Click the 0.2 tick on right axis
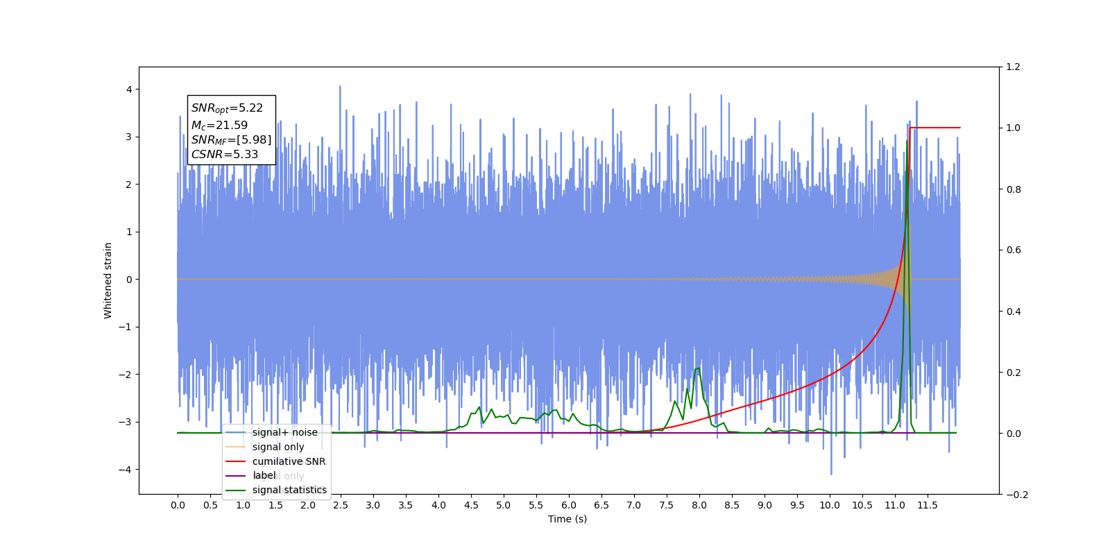The image size is (1110, 555). tap(1014, 373)
